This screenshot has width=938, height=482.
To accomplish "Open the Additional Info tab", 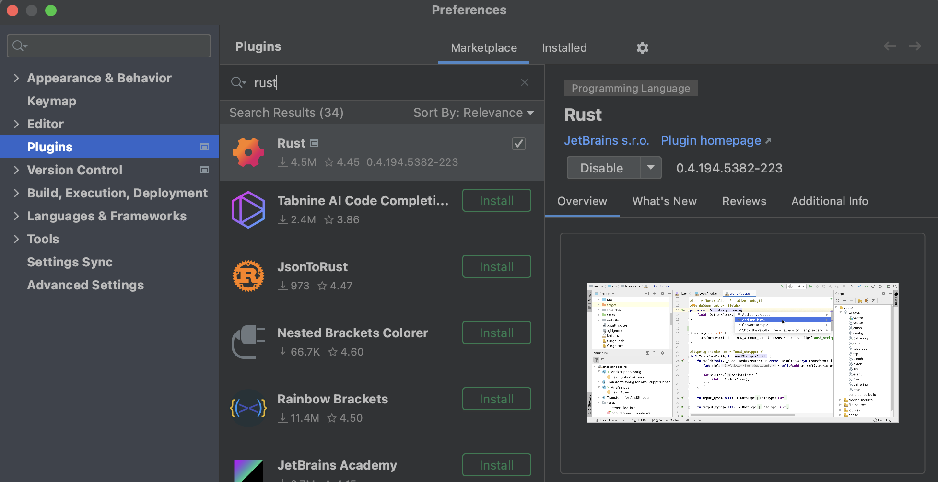I will point(830,201).
